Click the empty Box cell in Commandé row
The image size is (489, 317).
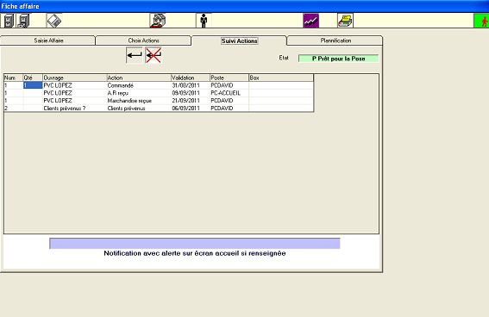tap(281, 85)
